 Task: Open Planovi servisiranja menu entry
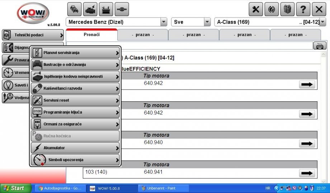point(75,53)
